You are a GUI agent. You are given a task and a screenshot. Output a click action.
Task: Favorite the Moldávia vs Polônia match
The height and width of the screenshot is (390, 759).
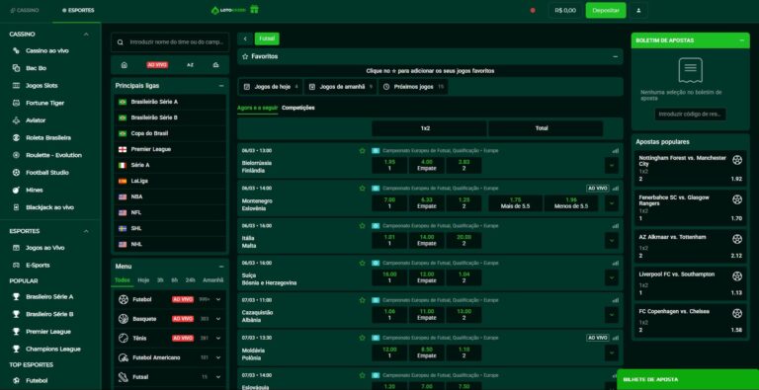(x=362, y=338)
